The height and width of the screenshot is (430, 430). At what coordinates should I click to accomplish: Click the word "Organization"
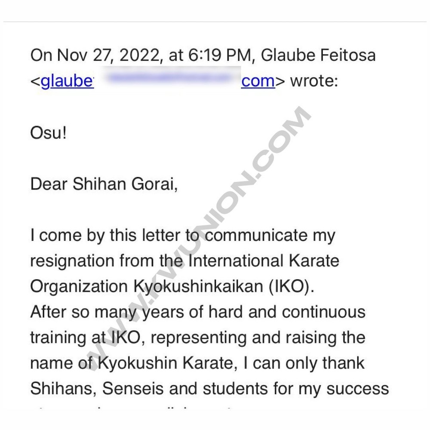79,287
